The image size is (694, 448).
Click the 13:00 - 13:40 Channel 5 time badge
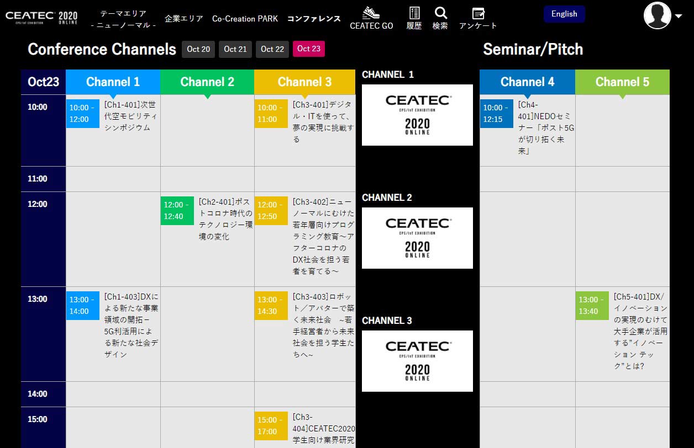[592, 306]
